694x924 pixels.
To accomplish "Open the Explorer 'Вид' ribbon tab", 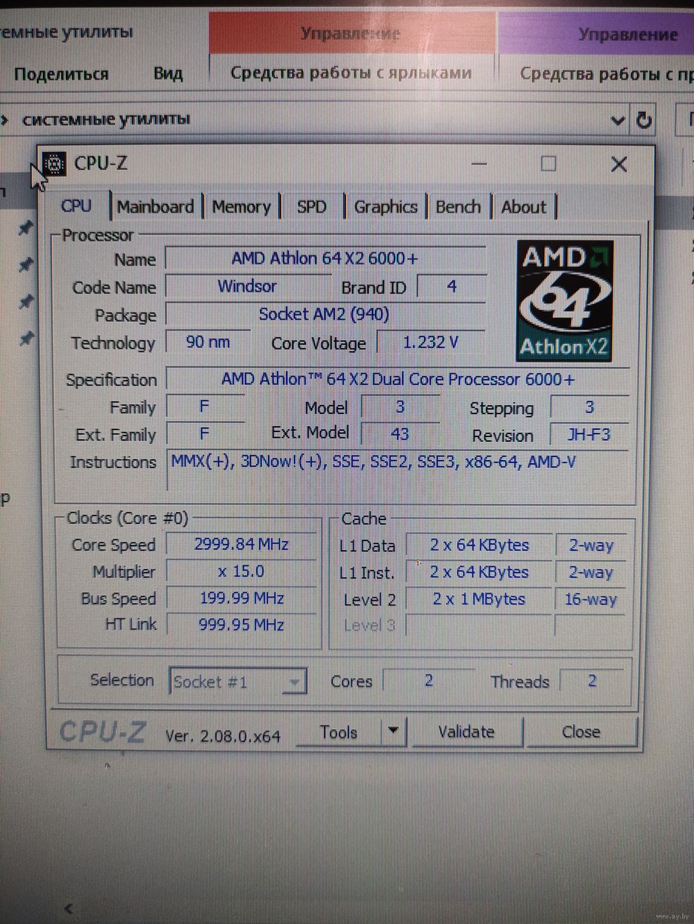I will click(x=168, y=74).
